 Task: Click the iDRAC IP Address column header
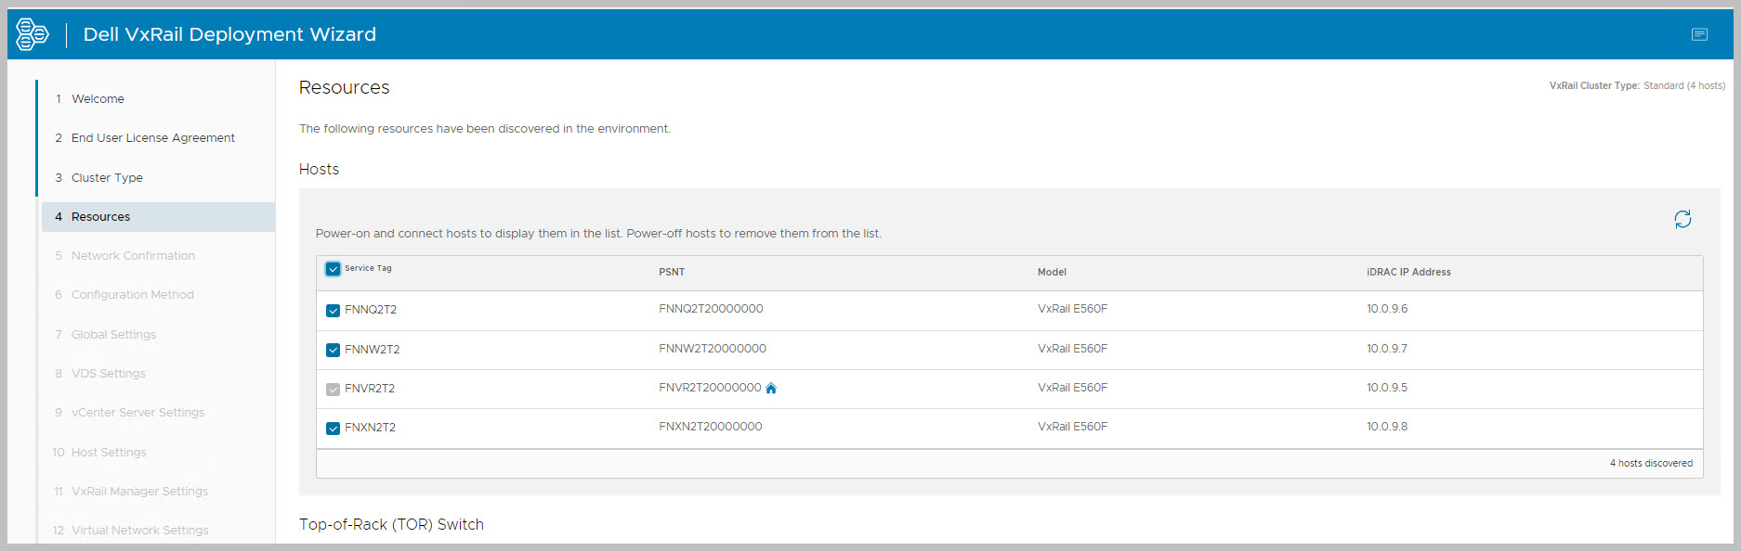1408,272
